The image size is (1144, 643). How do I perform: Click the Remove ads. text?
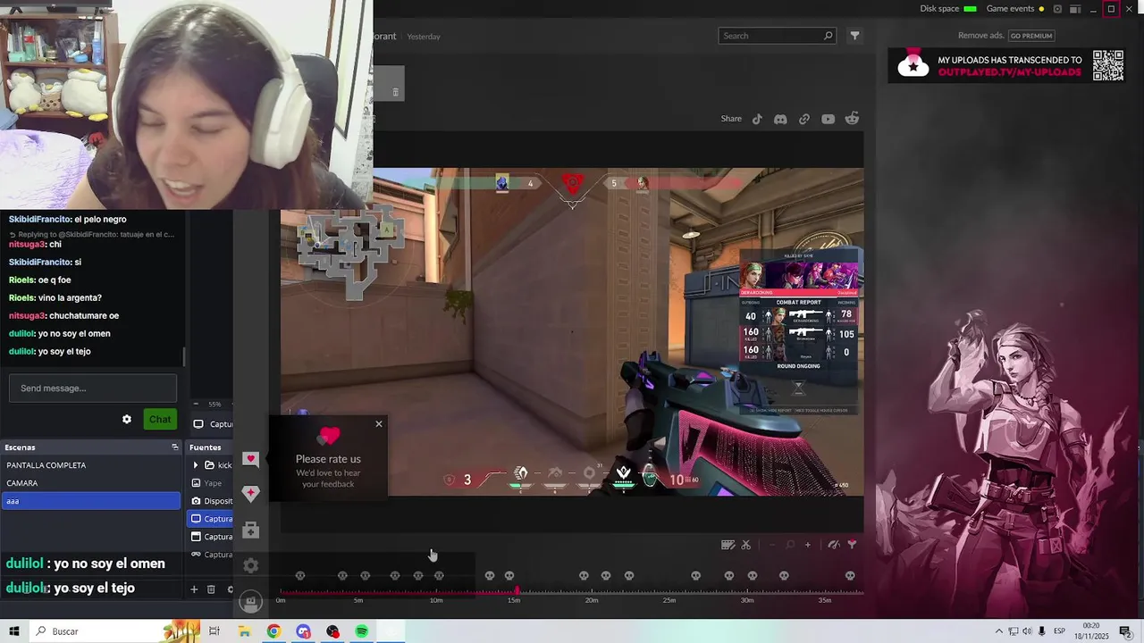click(x=981, y=36)
